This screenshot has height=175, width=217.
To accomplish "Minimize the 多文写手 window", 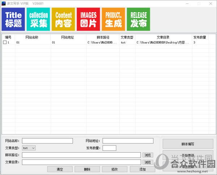I will pos(187,4).
